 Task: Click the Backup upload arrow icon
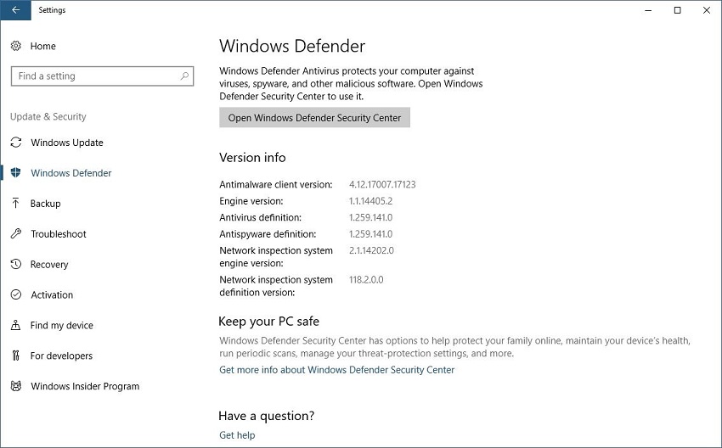point(16,204)
